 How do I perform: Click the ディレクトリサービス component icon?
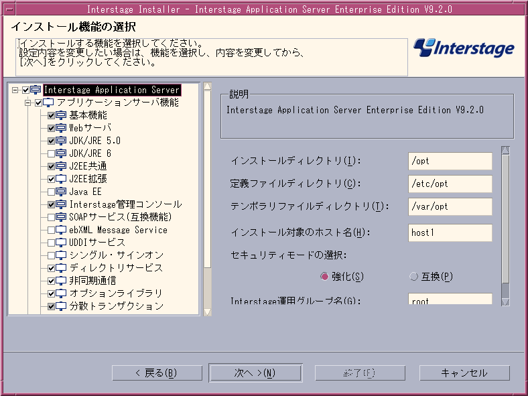61,268
